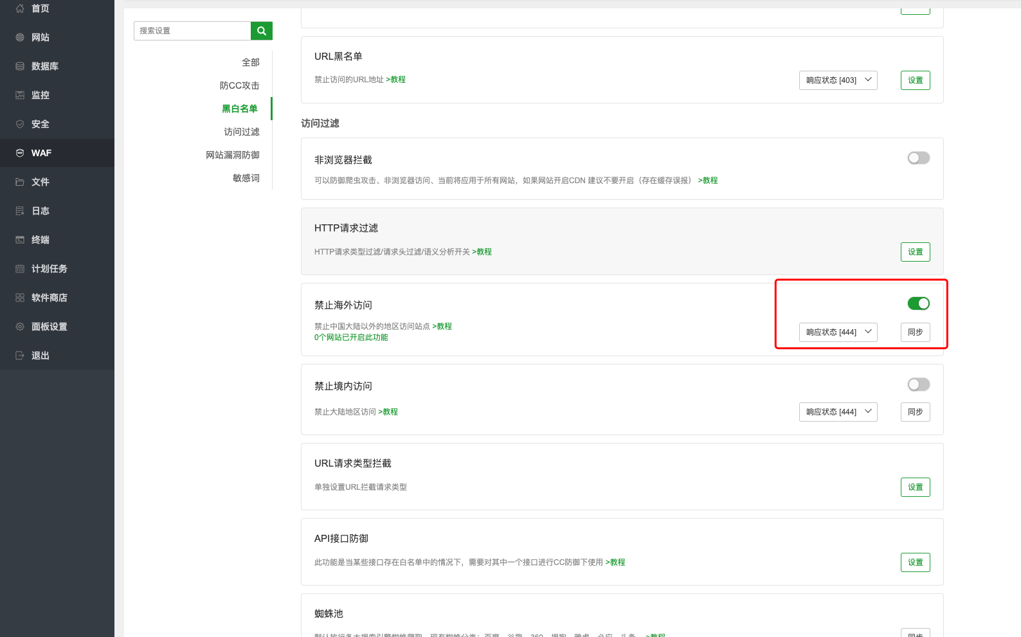Open 禁止海外访问 响应状态 [444] dropdown
The width and height of the screenshot is (1021, 637).
[x=838, y=332]
